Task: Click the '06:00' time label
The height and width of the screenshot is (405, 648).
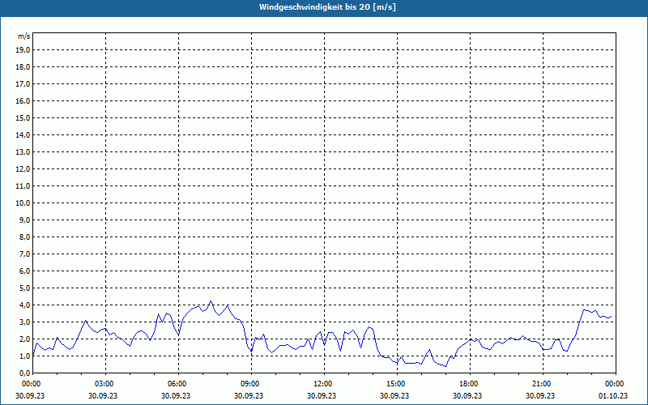Action: click(178, 384)
